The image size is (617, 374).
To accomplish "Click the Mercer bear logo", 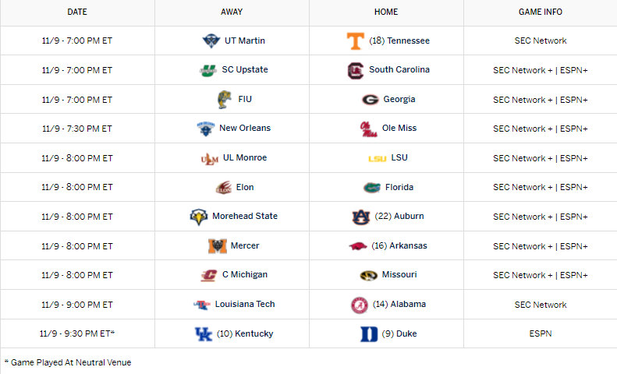I will tap(217, 246).
